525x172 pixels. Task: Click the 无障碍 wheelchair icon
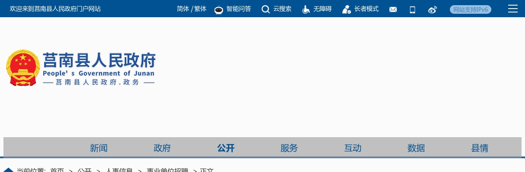[x=306, y=9]
